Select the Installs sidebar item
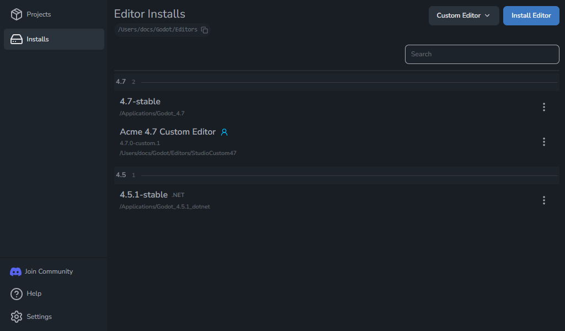Viewport: 565px width, 331px height. [54, 39]
